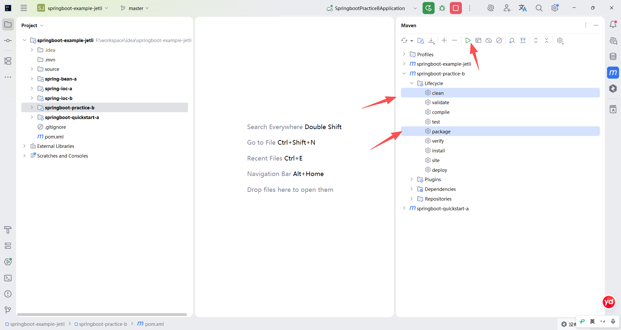Open the master branch dropdown
Image resolution: width=621 pixels, height=330 pixels.
click(135, 8)
